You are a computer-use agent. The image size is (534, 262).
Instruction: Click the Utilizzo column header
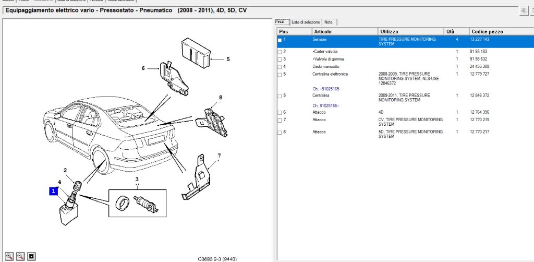click(x=389, y=31)
